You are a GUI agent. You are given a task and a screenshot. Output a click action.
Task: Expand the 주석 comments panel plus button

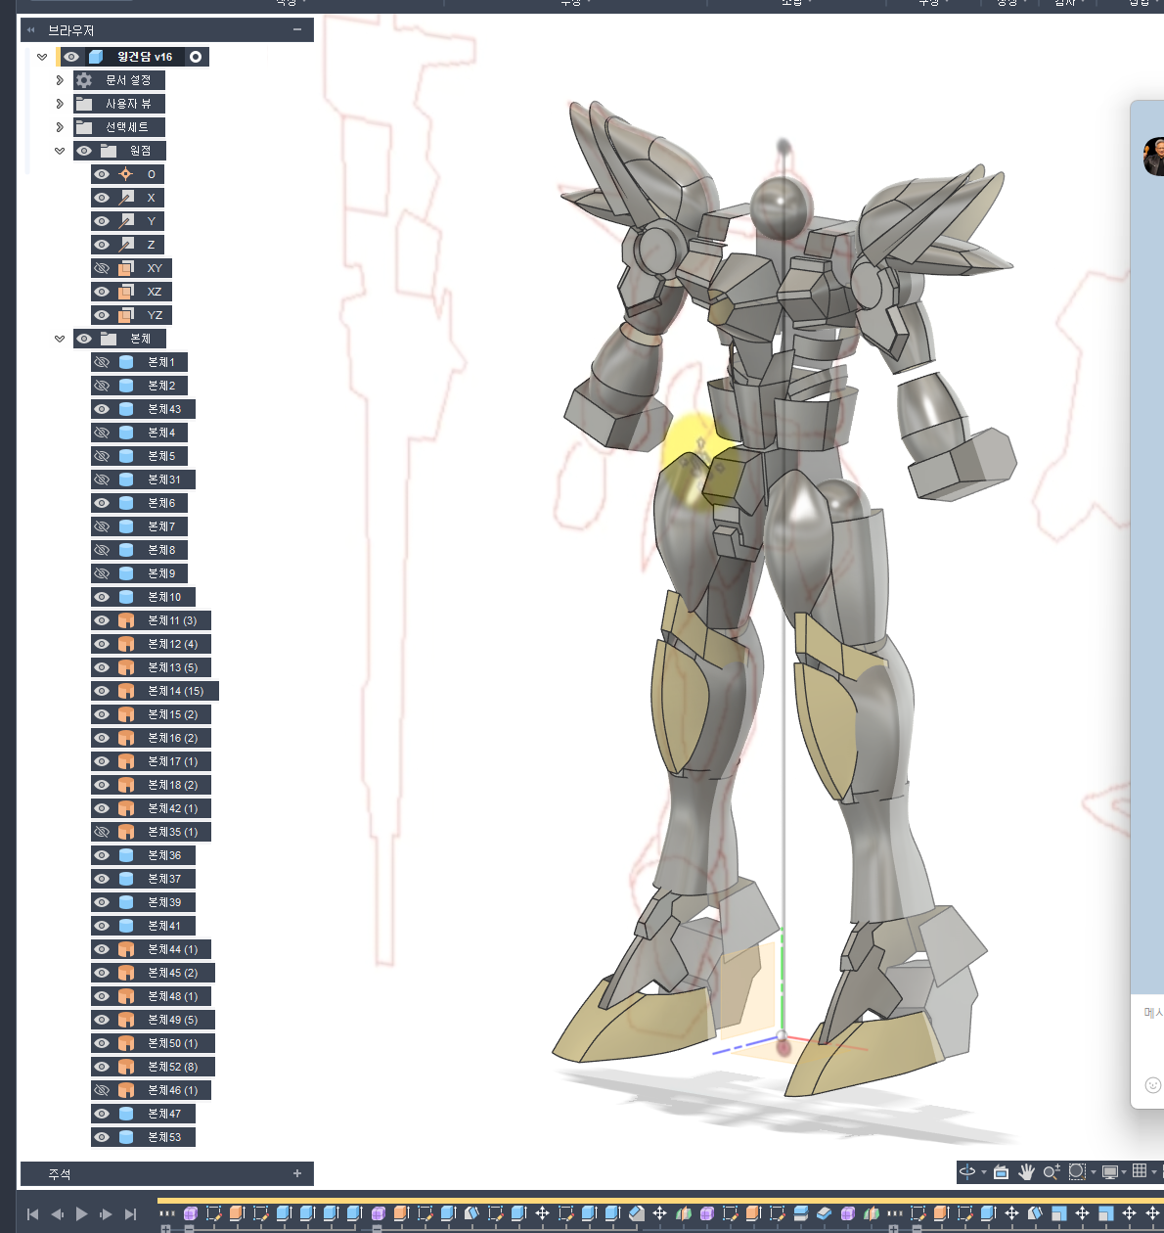pos(297,1173)
